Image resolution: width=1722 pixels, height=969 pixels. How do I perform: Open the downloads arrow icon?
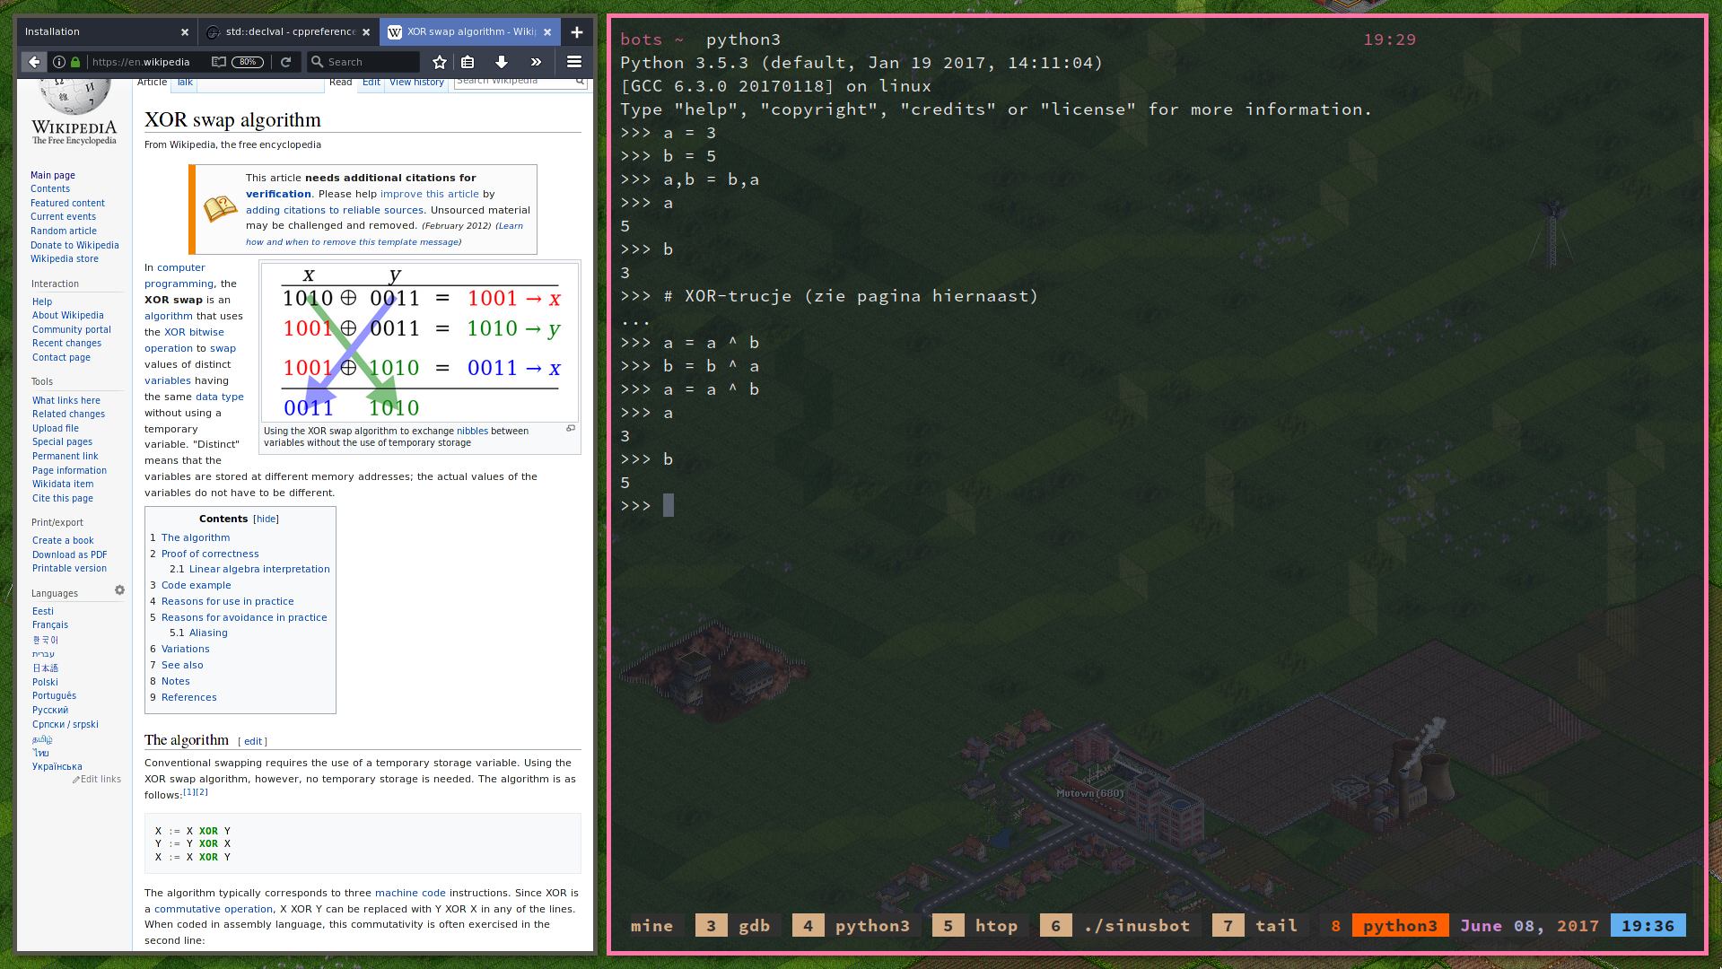502,62
